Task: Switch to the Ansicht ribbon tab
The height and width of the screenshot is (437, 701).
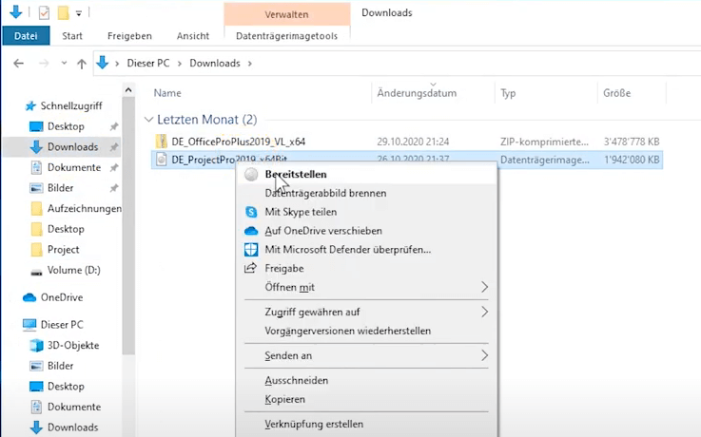Action: pos(193,36)
